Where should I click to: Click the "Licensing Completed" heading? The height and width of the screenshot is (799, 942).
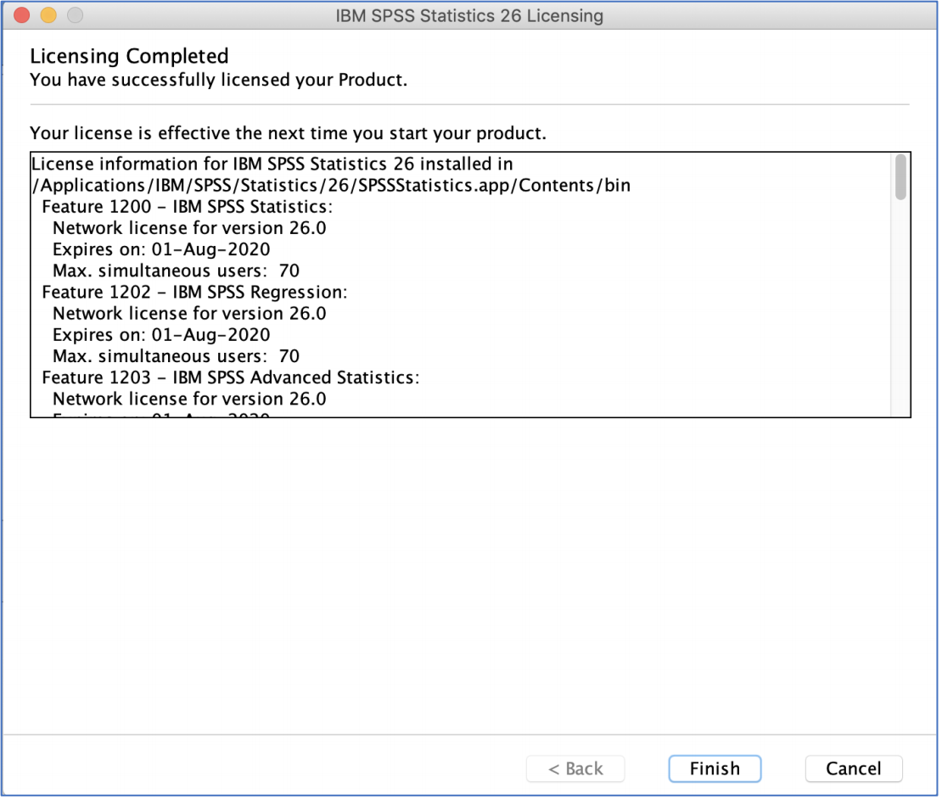pos(130,57)
